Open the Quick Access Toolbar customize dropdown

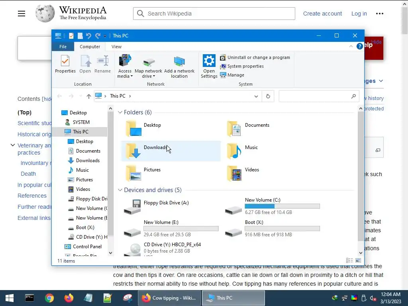tap(105, 36)
